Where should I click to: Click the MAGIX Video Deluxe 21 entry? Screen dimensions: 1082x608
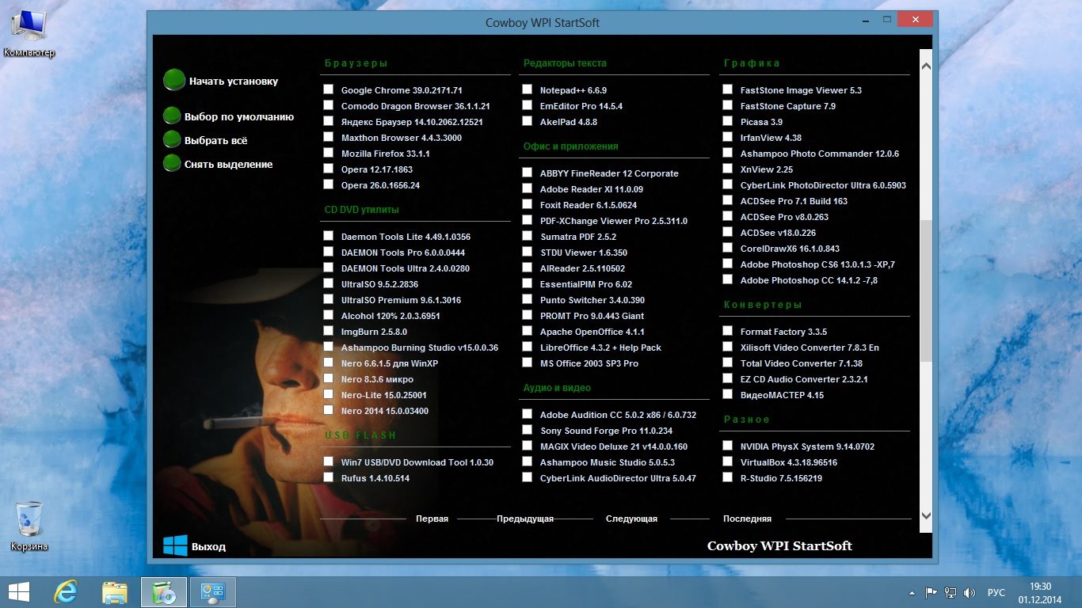[614, 446]
